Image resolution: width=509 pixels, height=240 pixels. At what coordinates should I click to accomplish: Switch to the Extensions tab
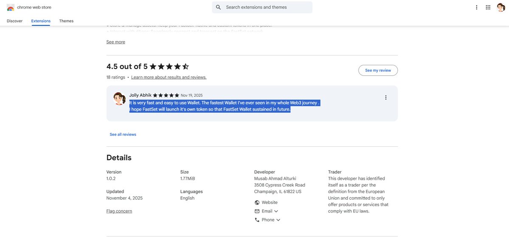(41, 21)
